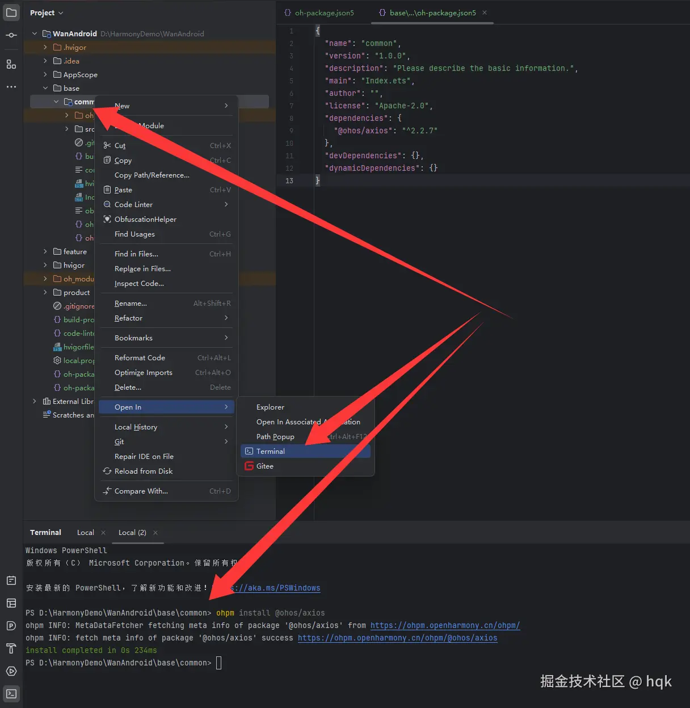This screenshot has width=690, height=708.
Task: Open the Project tool window icon
Action: click(11, 12)
